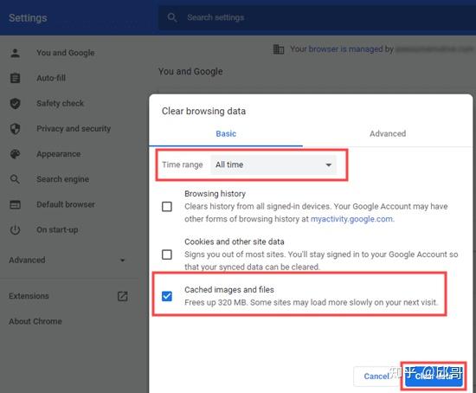Open the myactivity.google.com link
The width and height of the screenshot is (476, 393).
point(352,219)
